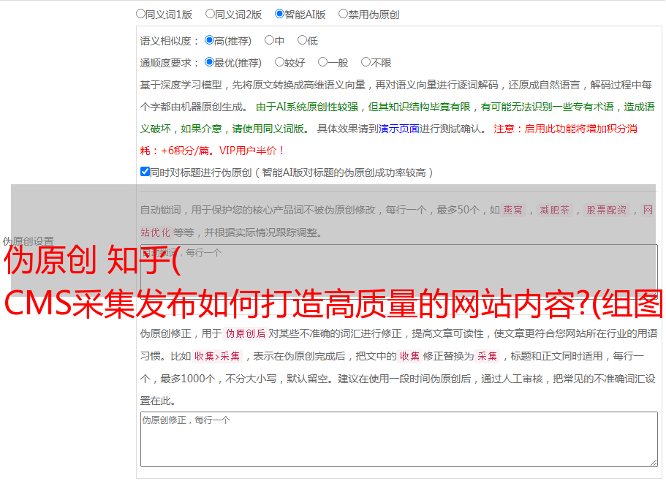Toggle 同时对标题进行伪原创 checkbox

[x=145, y=172]
